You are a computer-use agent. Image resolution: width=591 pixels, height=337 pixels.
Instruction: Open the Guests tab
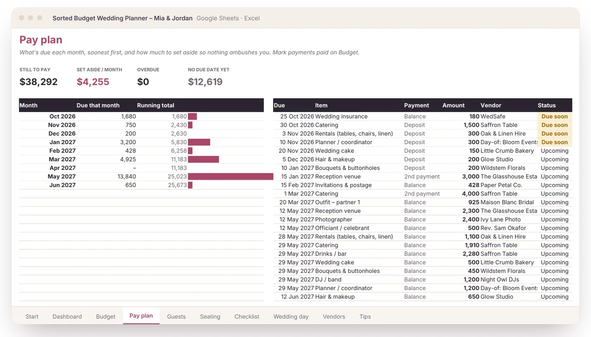176,316
